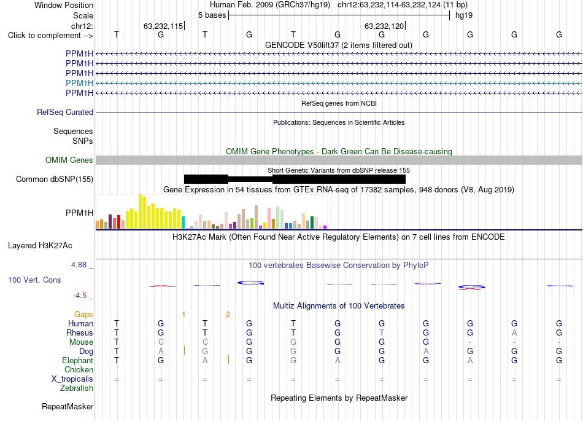Click the RefSeq genes from NCBI title
Image resolution: width=583 pixels, height=421 pixels.
tap(339, 103)
